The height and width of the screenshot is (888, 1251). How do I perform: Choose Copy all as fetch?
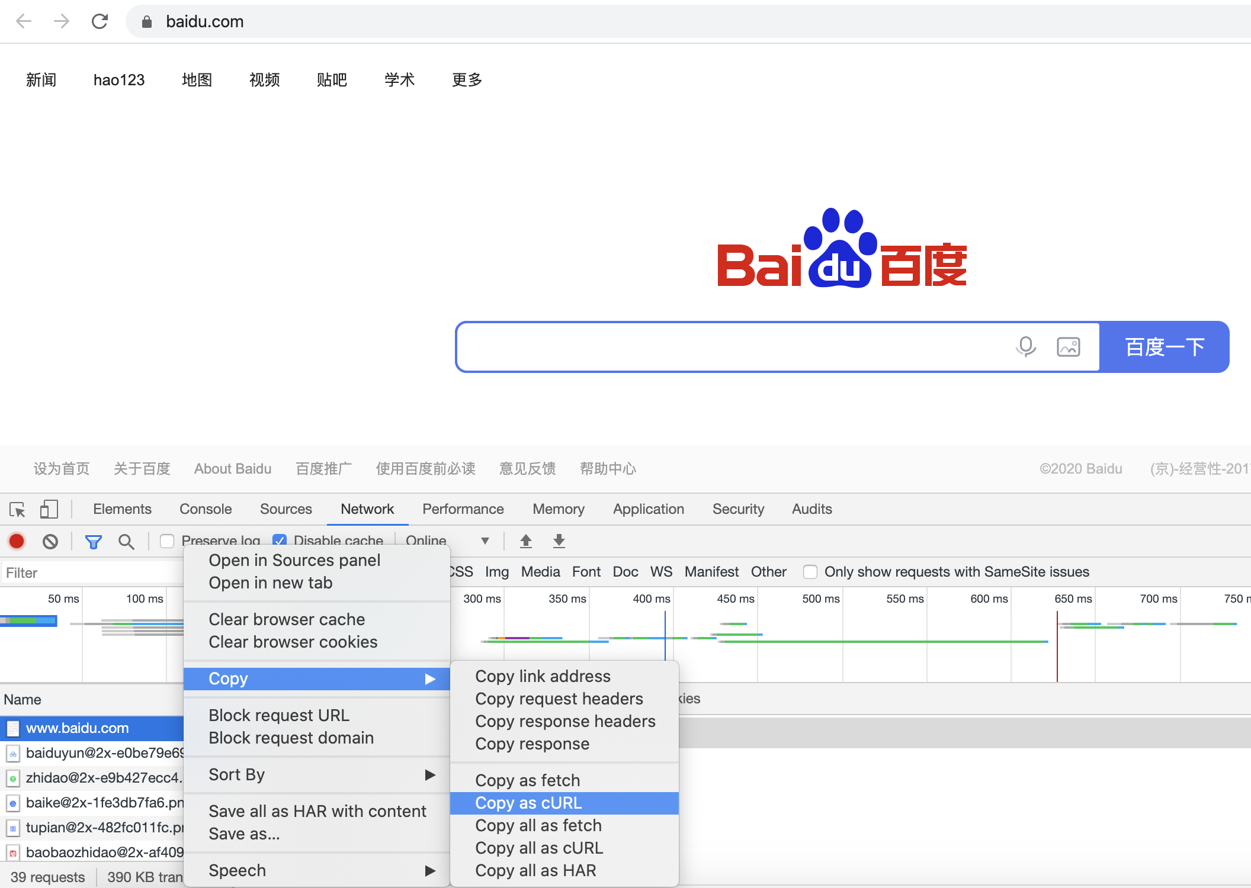click(564, 826)
